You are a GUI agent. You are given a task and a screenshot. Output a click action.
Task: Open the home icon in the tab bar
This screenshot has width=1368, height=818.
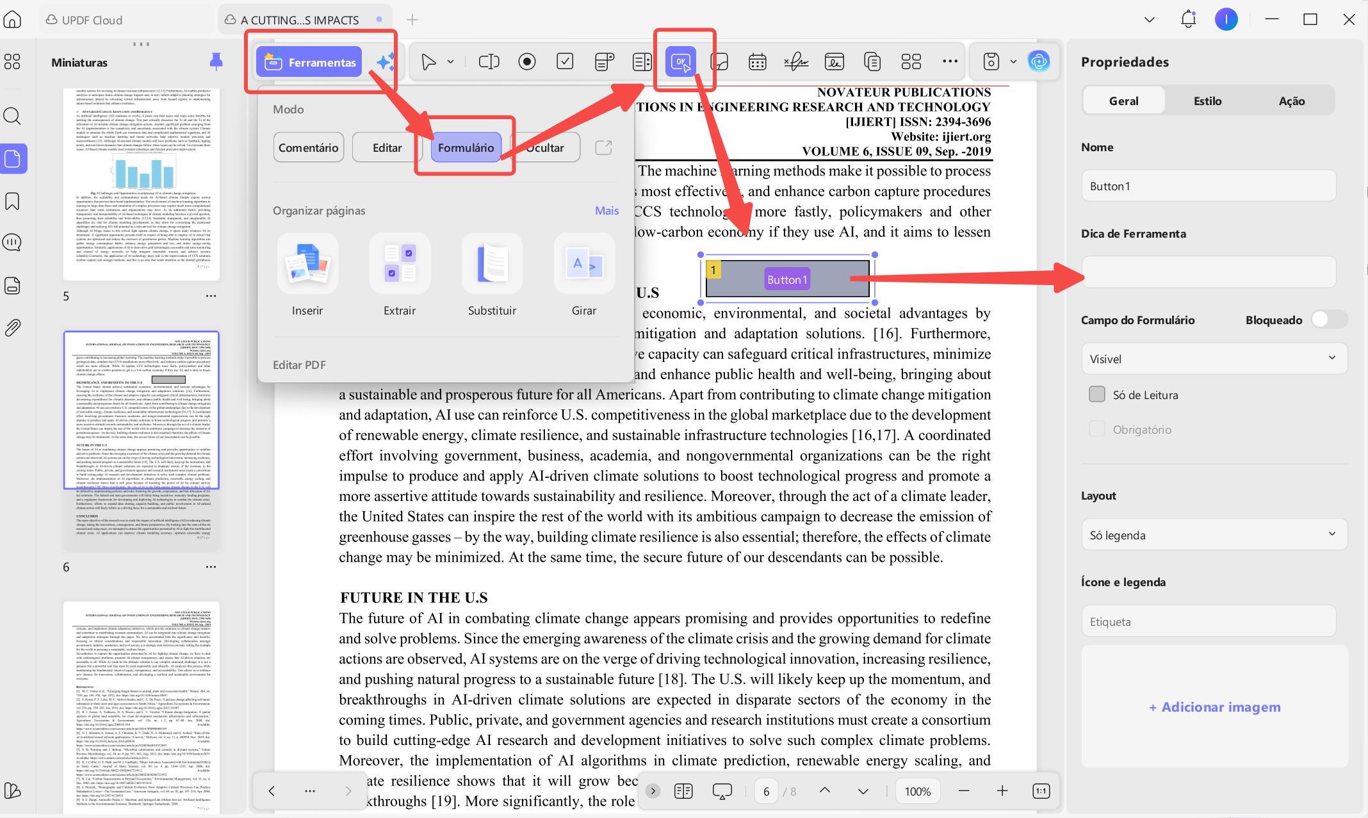pos(13,20)
